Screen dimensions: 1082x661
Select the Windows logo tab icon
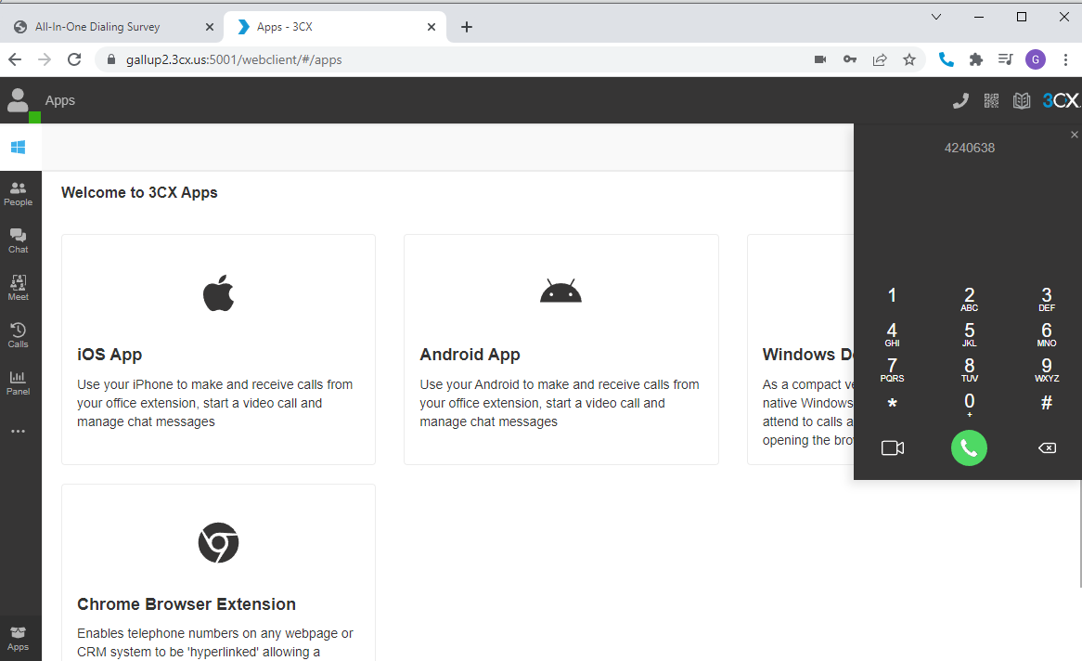click(x=19, y=147)
